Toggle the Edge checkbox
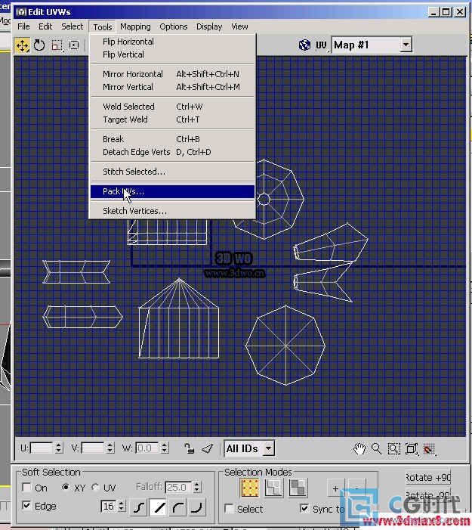This screenshot has height=530, width=472. pos(26,505)
